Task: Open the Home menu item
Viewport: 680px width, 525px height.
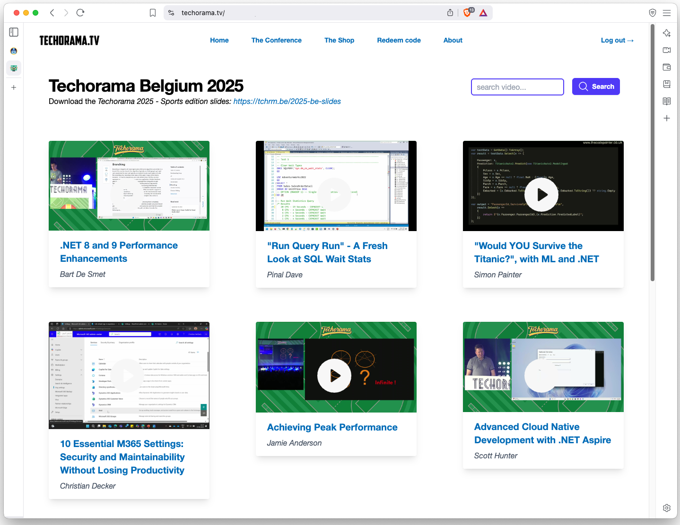Action: coord(219,40)
